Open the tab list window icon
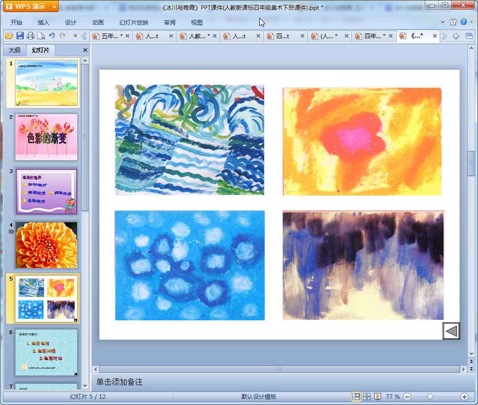This screenshot has width=478, height=405. point(469,36)
